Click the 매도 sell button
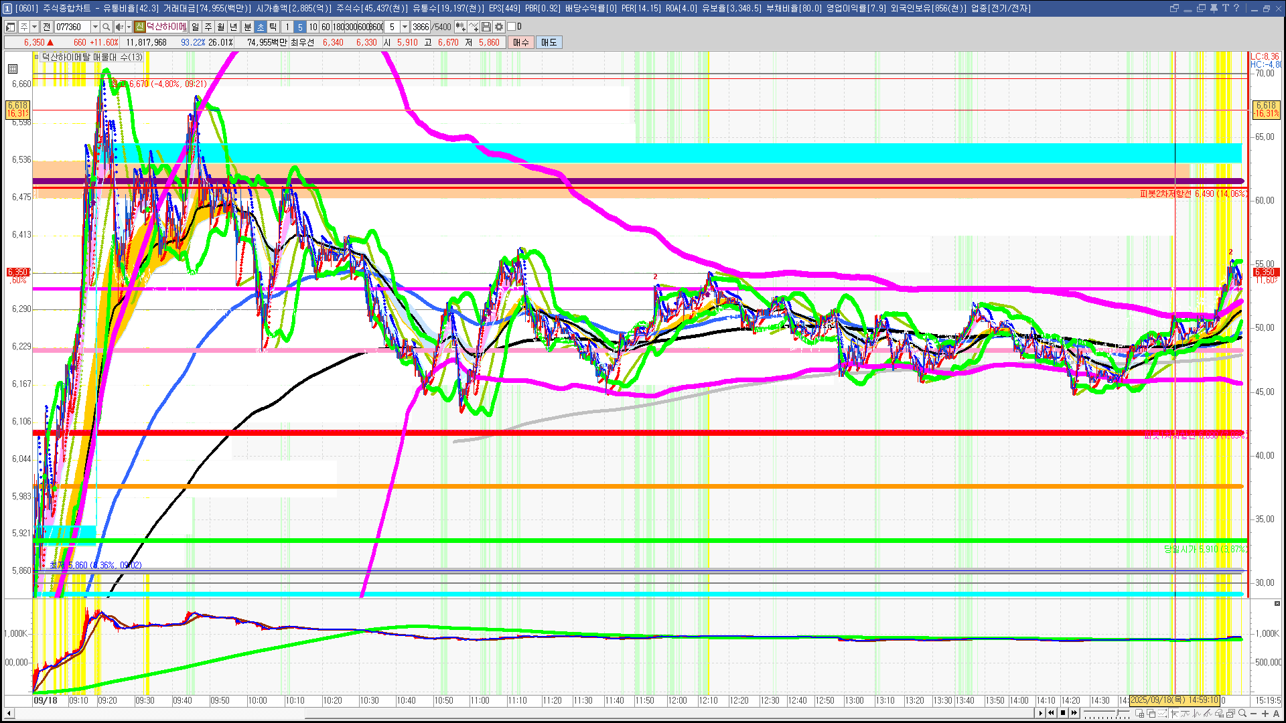Screen dimensions: 1286x723 pos(549,42)
